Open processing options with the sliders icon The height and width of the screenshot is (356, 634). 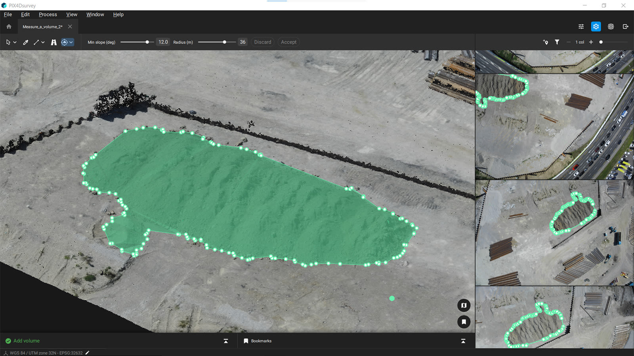coord(581,27)
